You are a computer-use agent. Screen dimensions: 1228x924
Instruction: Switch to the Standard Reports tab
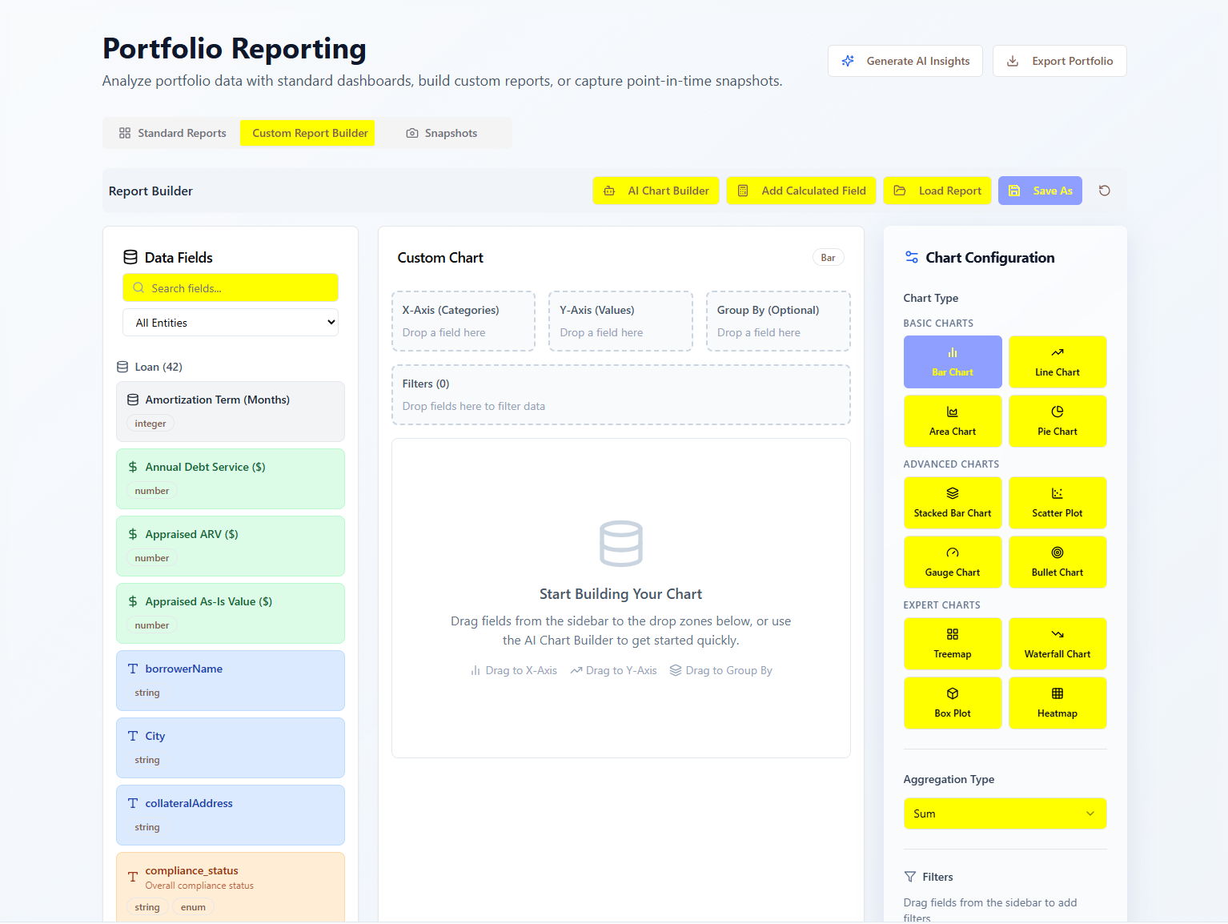click(x=173, y=133)
